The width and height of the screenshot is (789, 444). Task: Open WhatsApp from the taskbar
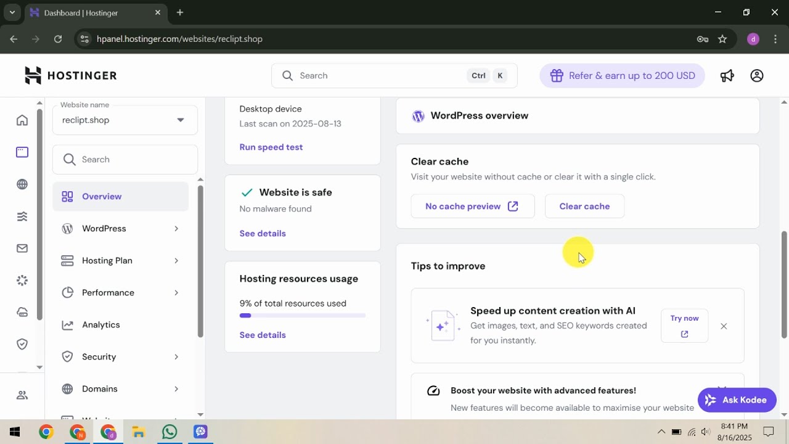(170, 432)
